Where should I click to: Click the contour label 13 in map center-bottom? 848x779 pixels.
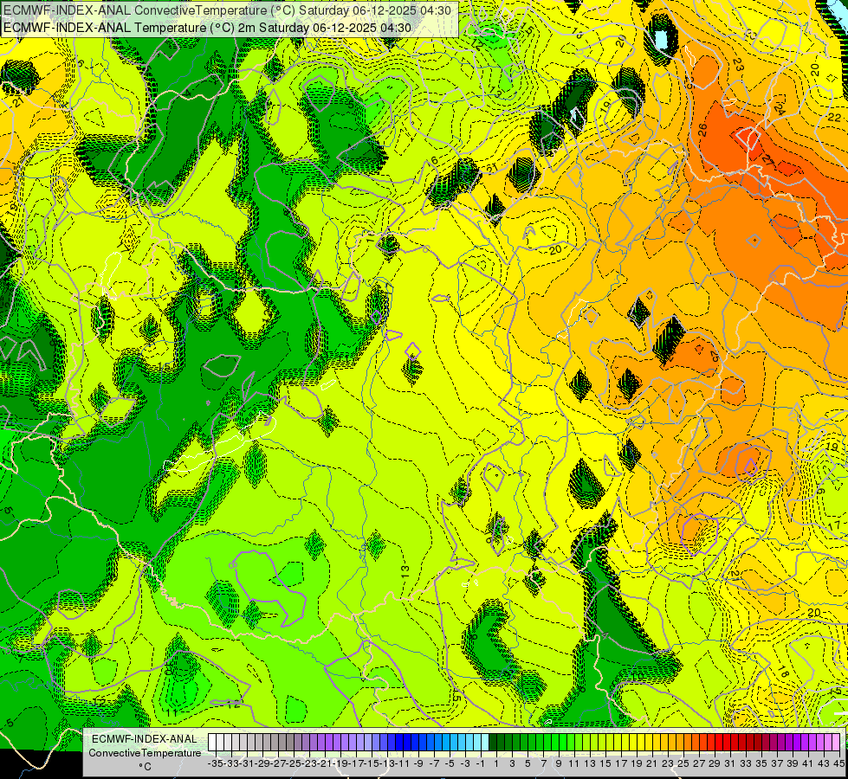[x=405, y=571]
